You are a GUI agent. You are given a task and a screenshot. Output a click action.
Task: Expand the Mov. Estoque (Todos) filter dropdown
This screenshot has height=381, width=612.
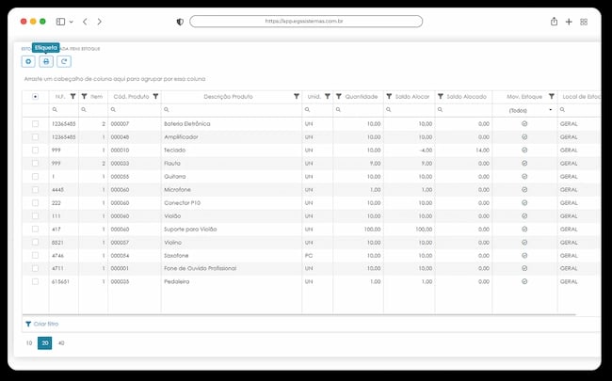pos(551,110)
